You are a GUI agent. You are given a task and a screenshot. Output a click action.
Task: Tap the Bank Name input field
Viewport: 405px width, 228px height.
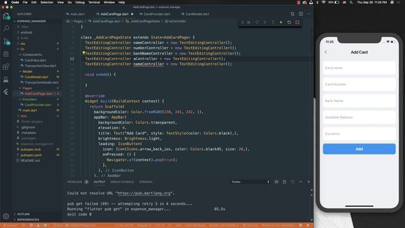pyautogui.click(x=359, y=101)
